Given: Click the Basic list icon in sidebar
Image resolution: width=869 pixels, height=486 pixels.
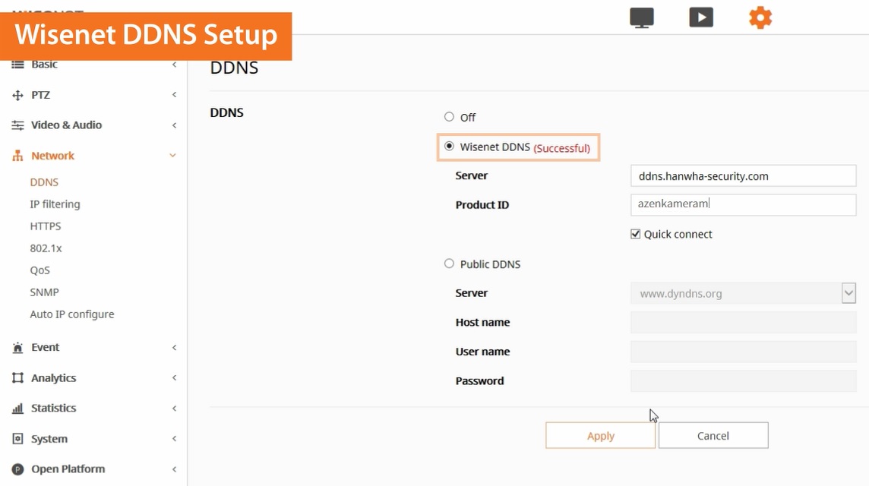Looking at the screenshot, I should [x=17, y=65].
